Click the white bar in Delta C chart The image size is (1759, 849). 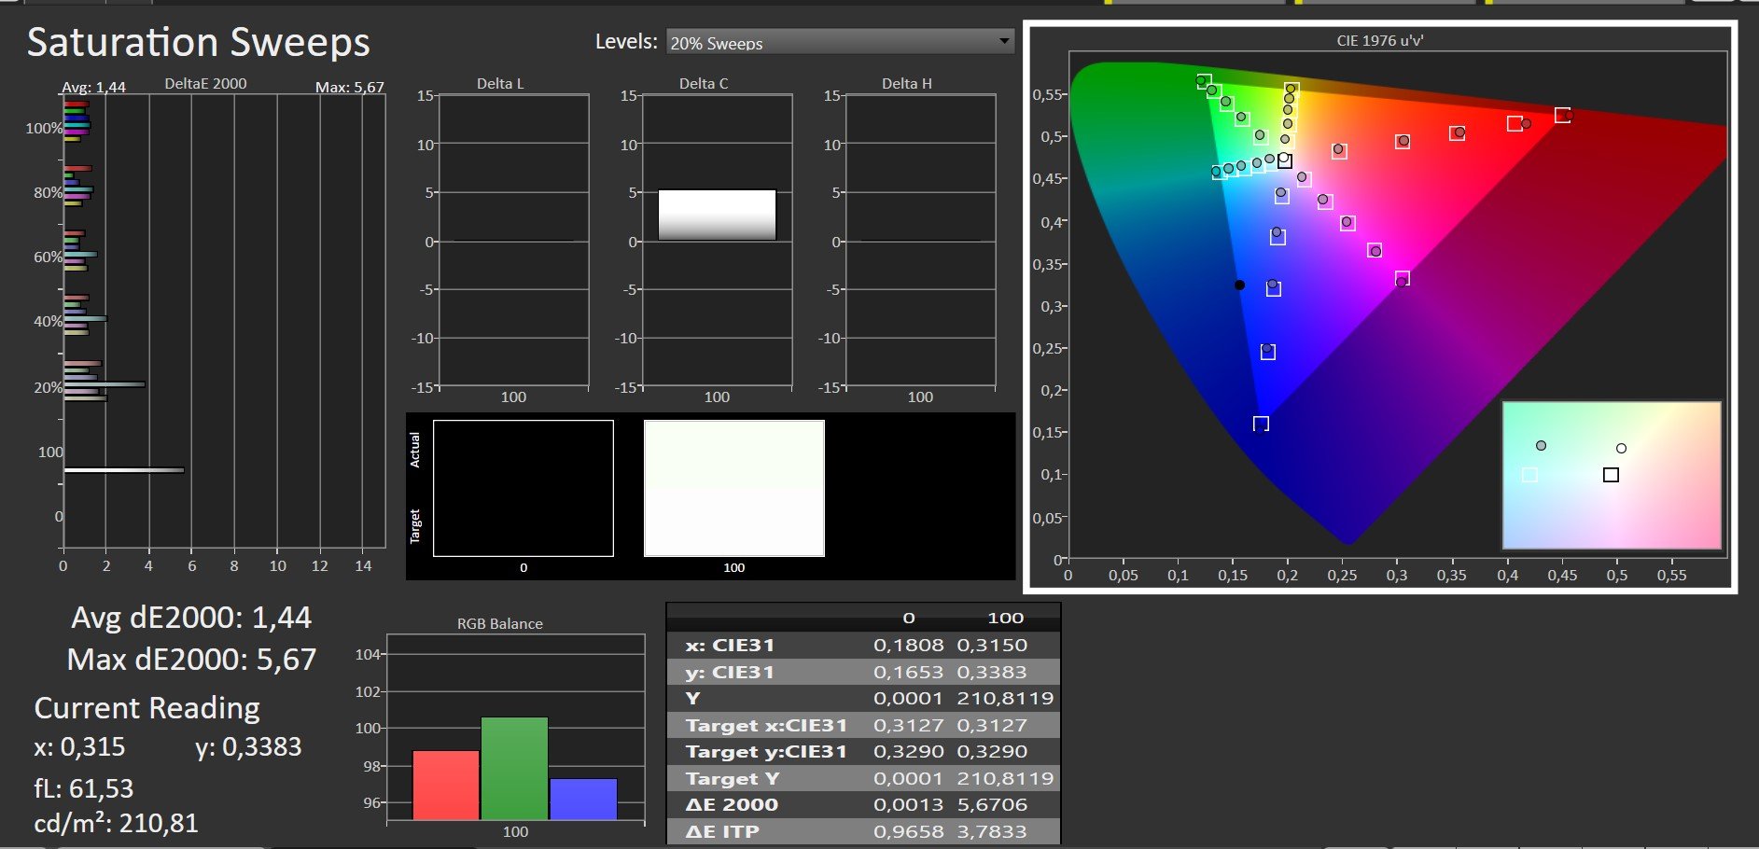click(x=717, y=215)
